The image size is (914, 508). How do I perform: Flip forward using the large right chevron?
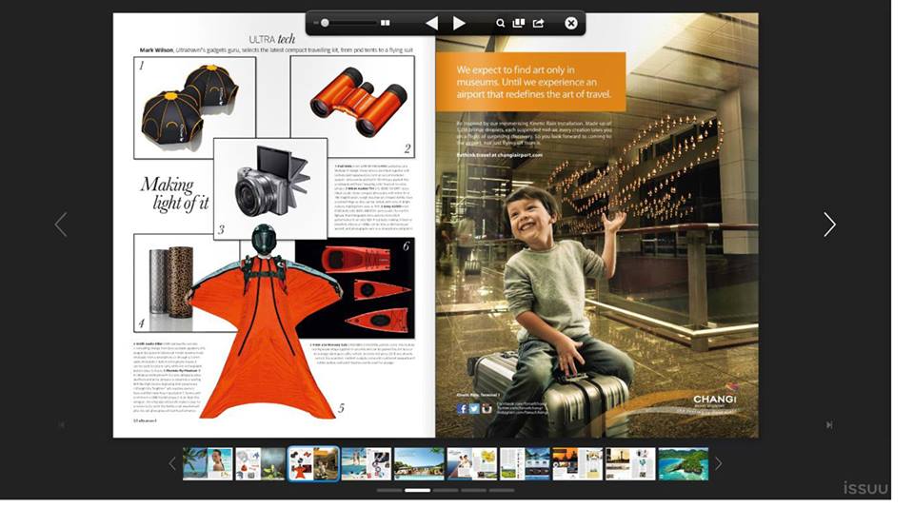829,225
